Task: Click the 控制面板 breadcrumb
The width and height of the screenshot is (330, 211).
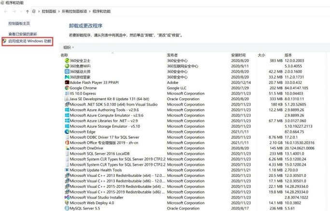Action: (x=49, y=12)
